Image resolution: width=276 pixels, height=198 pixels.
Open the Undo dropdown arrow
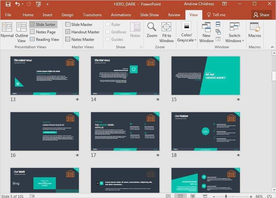pos(23,4)
